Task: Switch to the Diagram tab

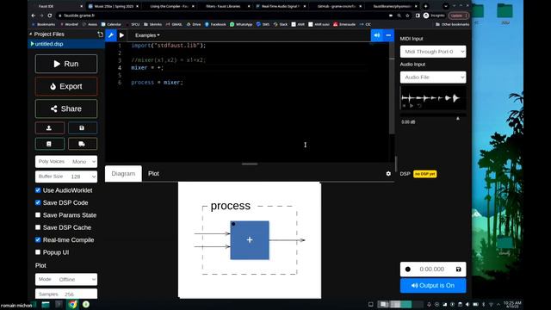Action: [123, 174]
